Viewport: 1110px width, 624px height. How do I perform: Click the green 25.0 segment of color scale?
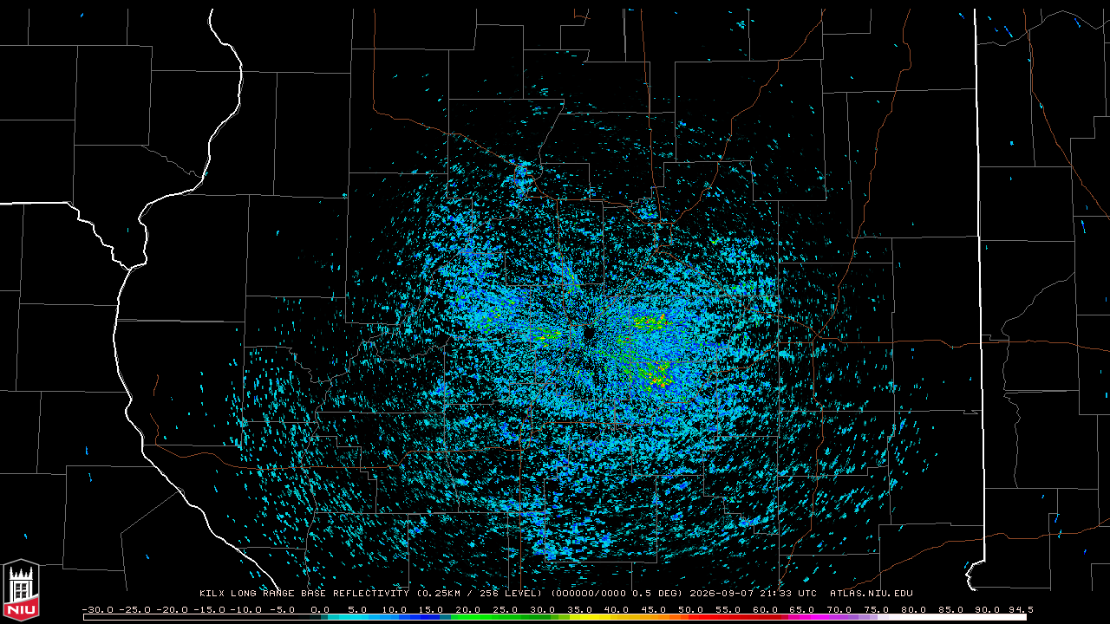click(x=506, y=617)
